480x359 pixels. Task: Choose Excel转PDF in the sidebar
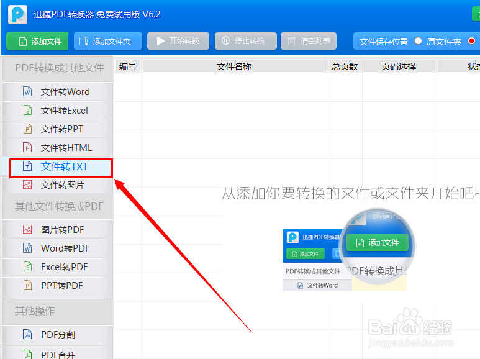[58, 267]
